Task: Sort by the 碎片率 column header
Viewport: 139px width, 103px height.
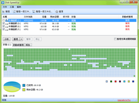Action: click(65, 17)
